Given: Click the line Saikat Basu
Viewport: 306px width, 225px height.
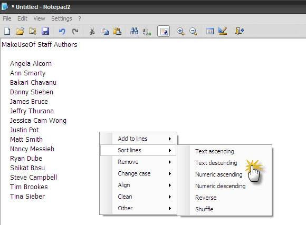Looking at the screenshot, I should tap(27, 168).
